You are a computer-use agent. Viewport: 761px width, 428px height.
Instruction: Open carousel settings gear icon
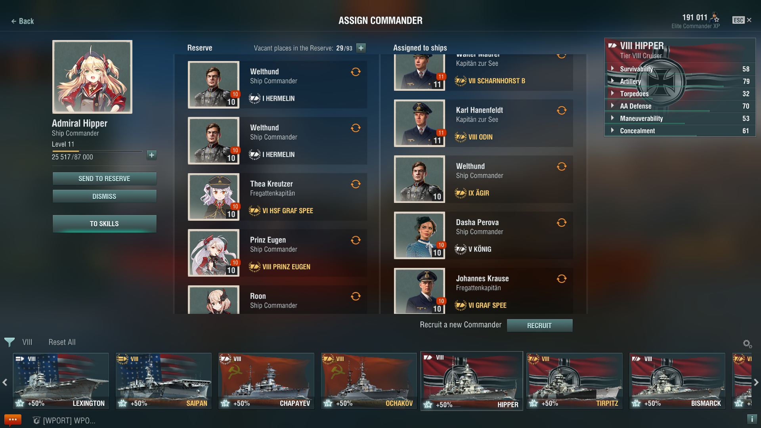(747, 344)
